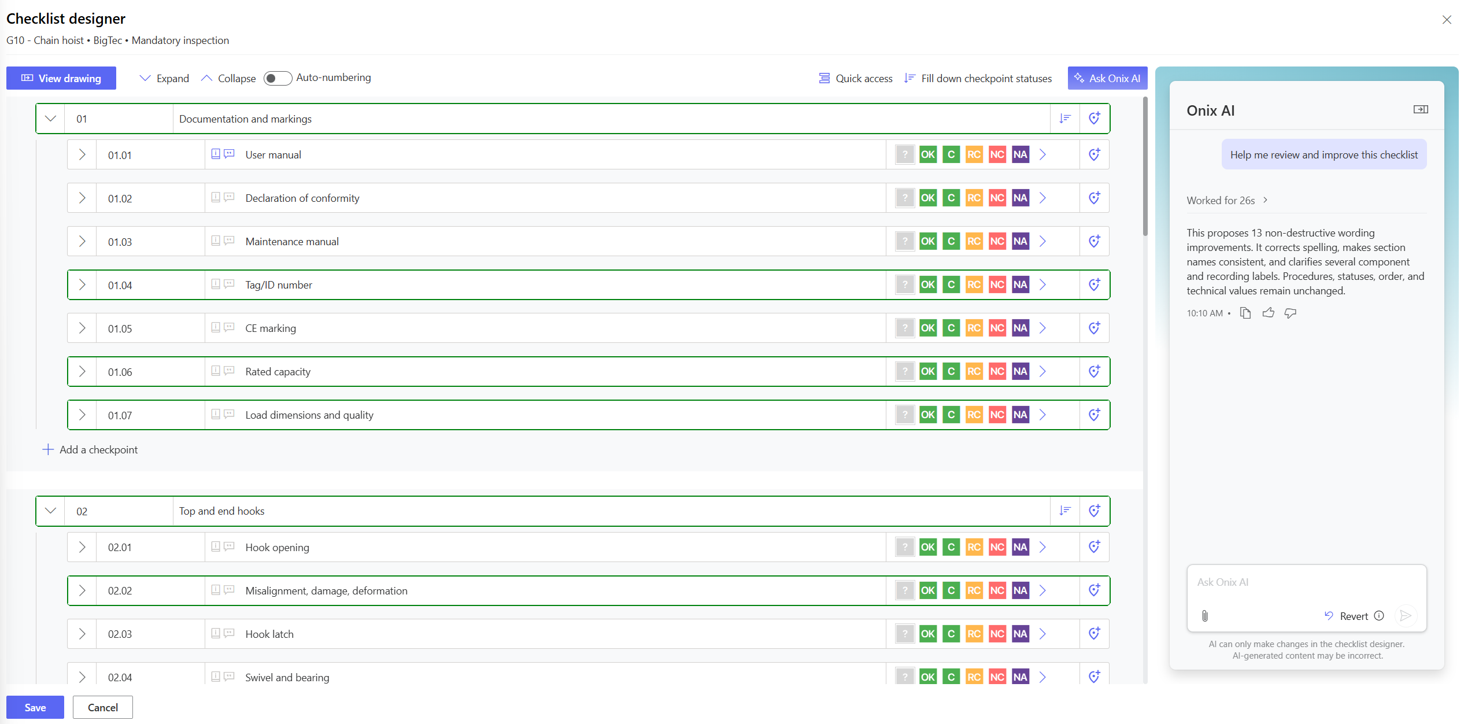Dock or collapse the Onix AI panel
This screenshot has height=724, width=1464.
[x=1421, y=109]
